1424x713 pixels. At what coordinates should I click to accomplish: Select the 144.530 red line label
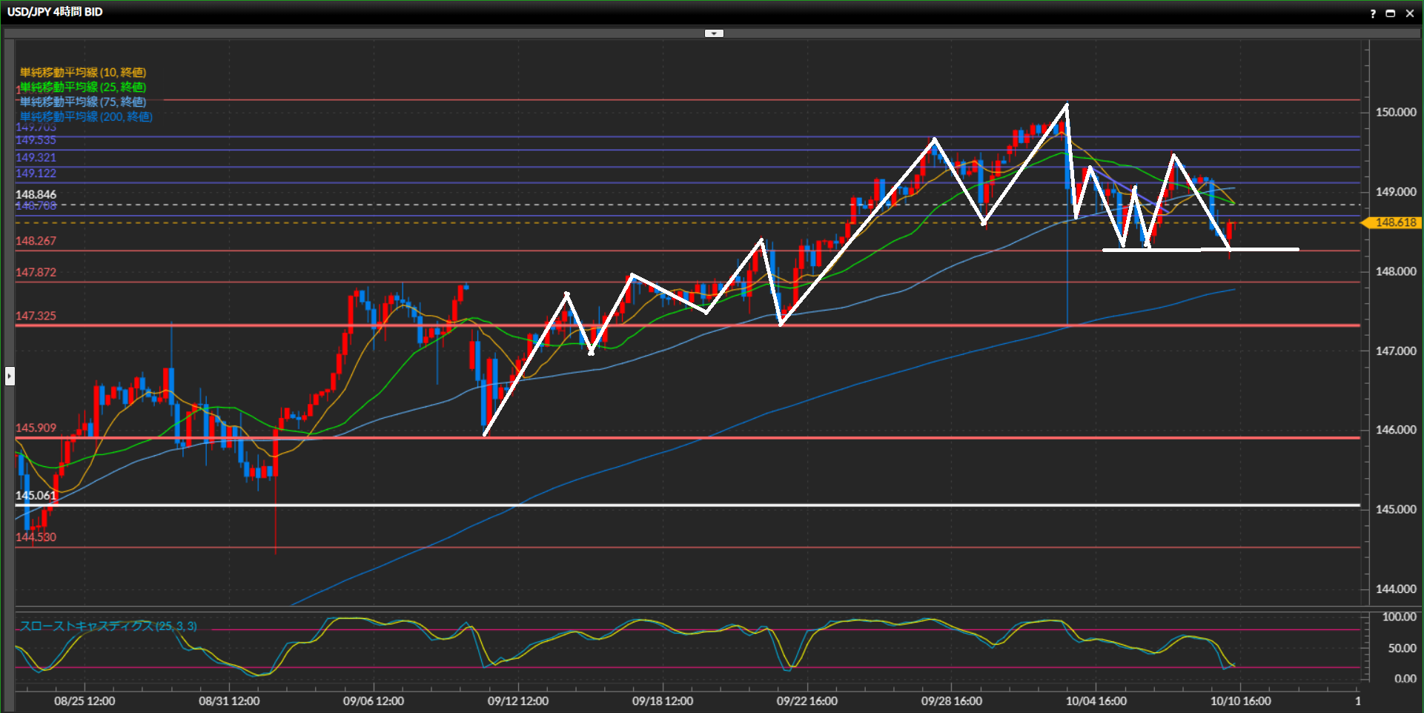(36, 537)
